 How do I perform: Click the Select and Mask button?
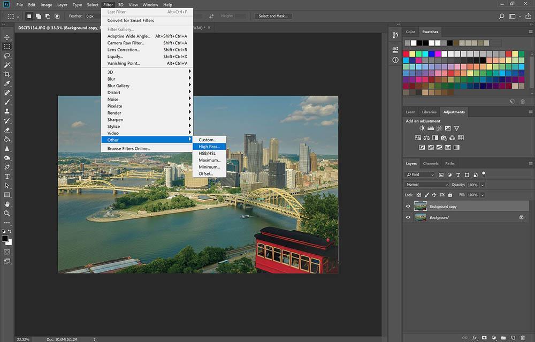click(273, 16)
